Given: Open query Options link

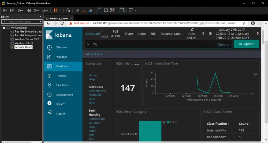Looking at the screenshot, I should [223, 45].
